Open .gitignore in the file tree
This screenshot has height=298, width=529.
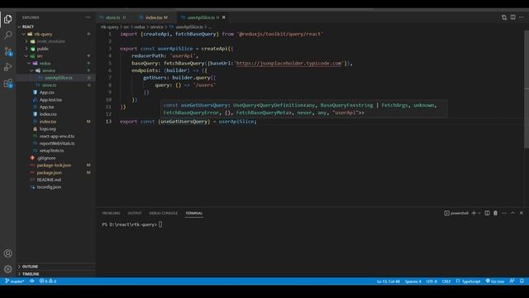pos(55,158)
